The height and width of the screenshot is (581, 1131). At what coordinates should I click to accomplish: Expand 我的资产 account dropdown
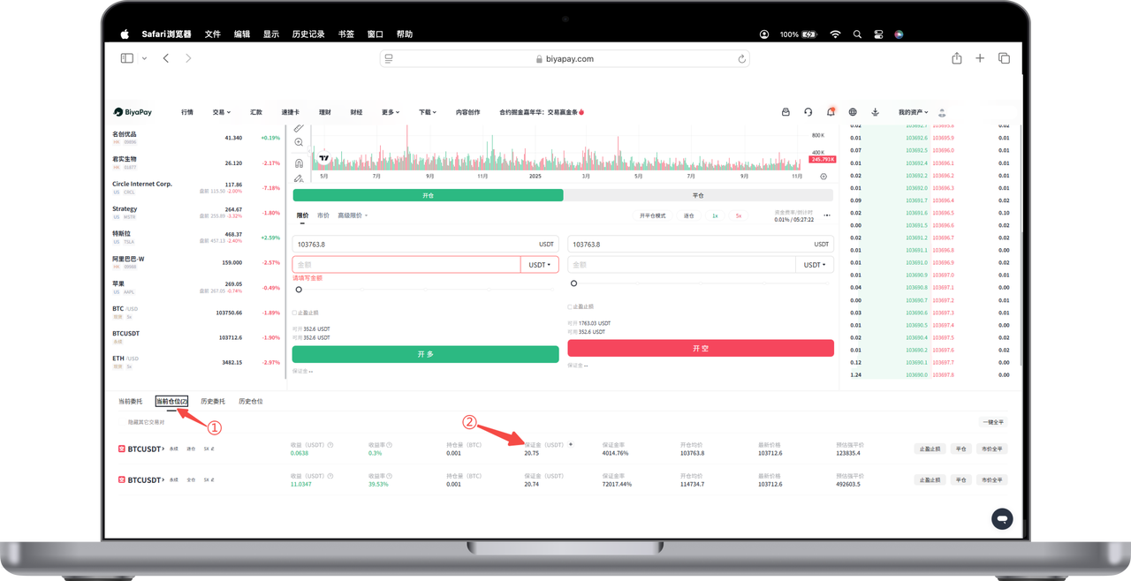click(x=914, y=112)
